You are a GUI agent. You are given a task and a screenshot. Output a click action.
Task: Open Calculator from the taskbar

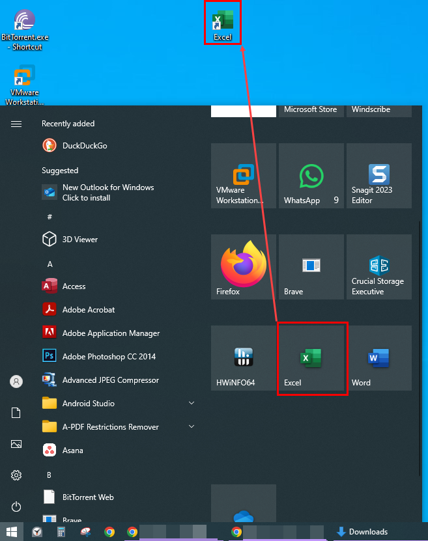point(61,532)
